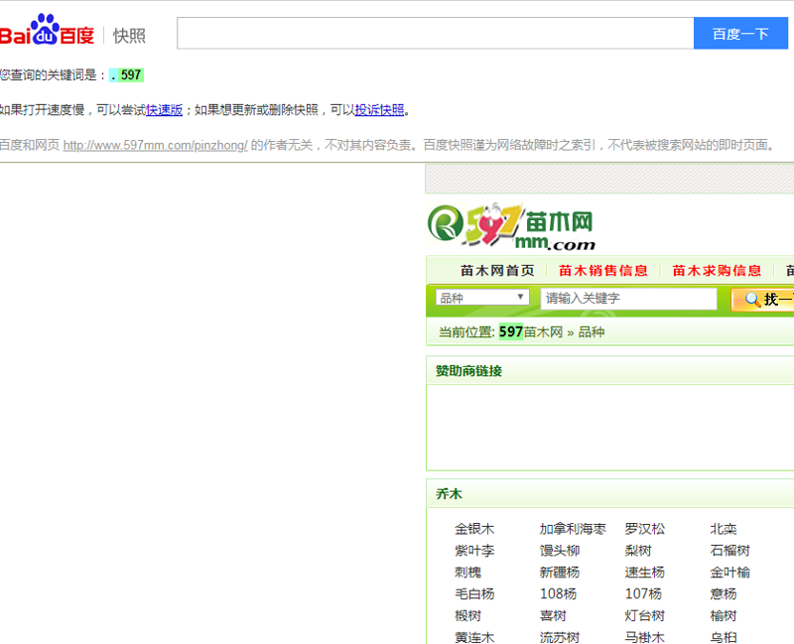Open the 新疆杨 variety link
Screen dimensions: 794x644
[560, 573]
